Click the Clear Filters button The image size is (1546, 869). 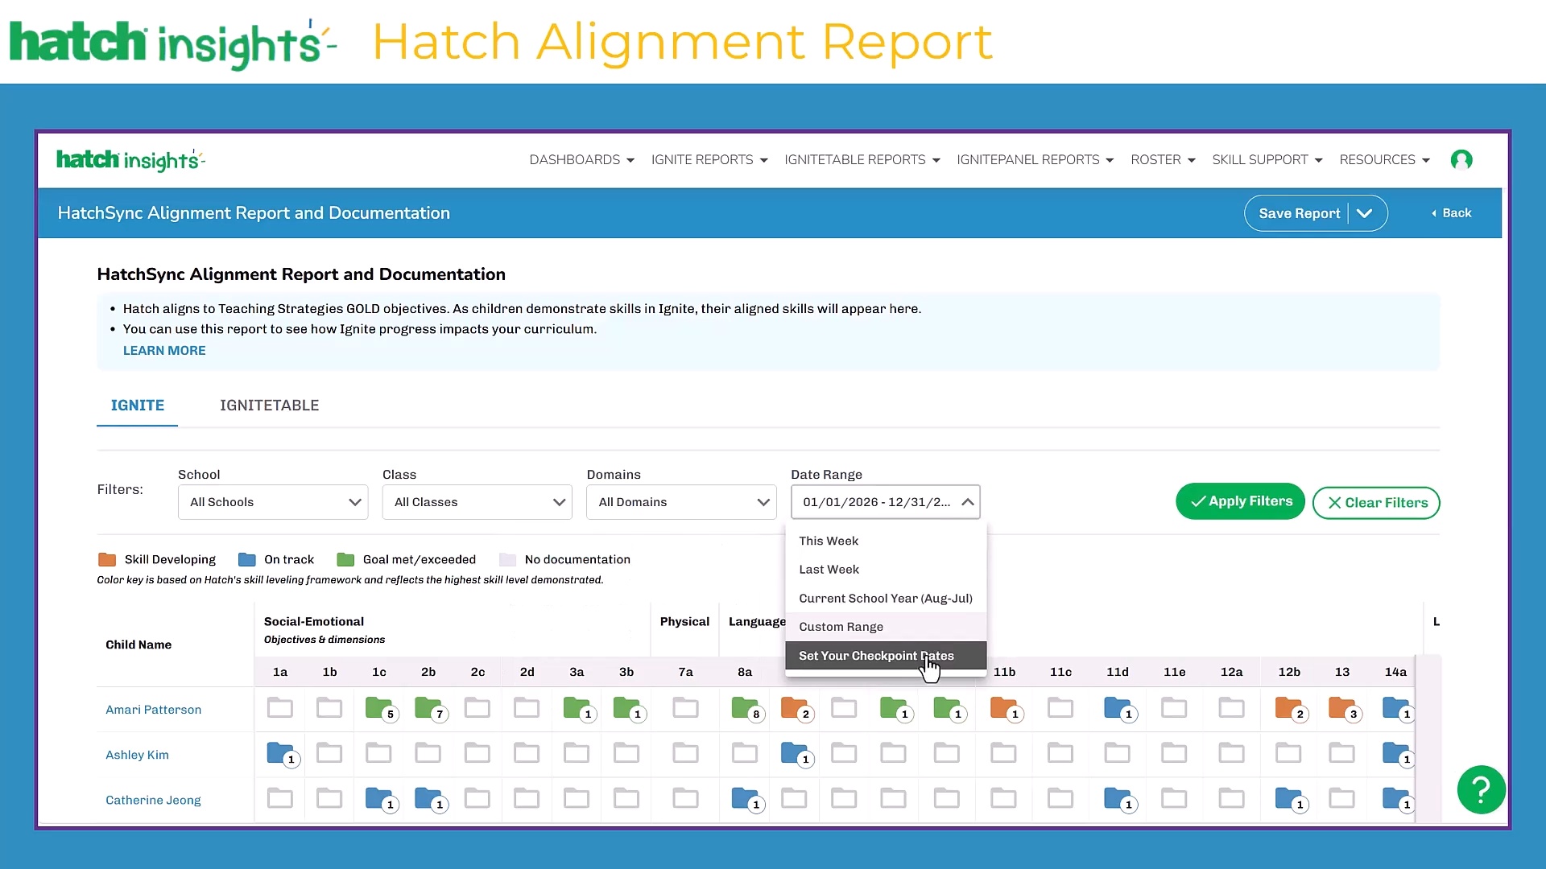[x=1376, y=503]
